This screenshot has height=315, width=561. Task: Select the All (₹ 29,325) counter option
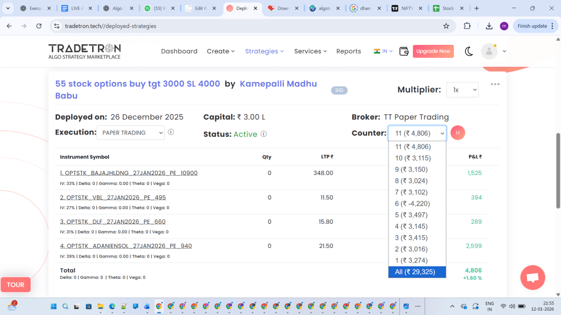coord(417,272)
